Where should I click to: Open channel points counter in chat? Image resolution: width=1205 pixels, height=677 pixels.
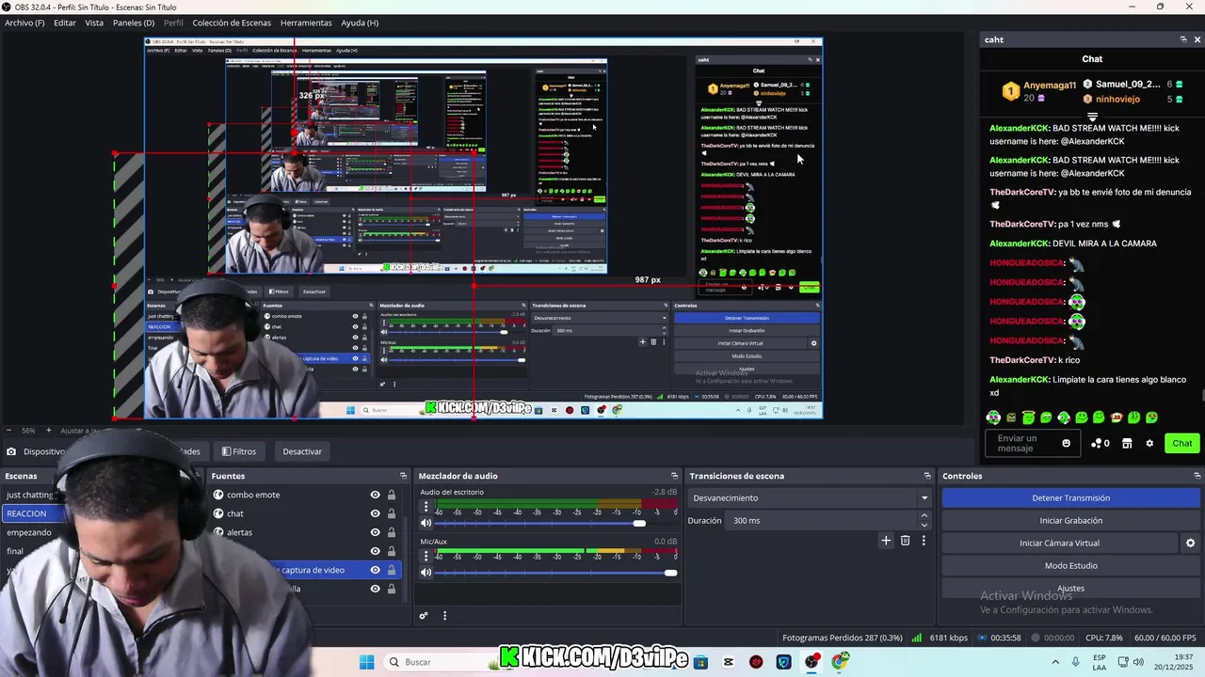click(1101, 443)
